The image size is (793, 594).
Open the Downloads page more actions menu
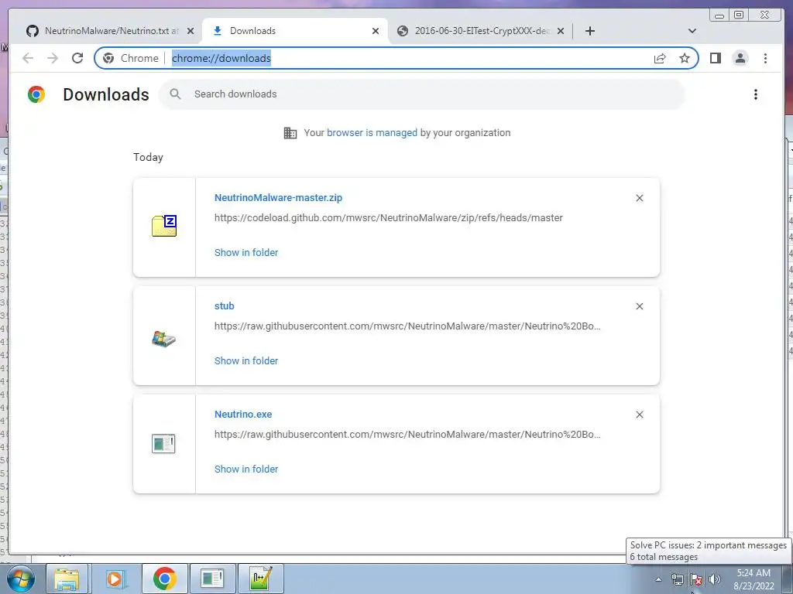point(756,94)
